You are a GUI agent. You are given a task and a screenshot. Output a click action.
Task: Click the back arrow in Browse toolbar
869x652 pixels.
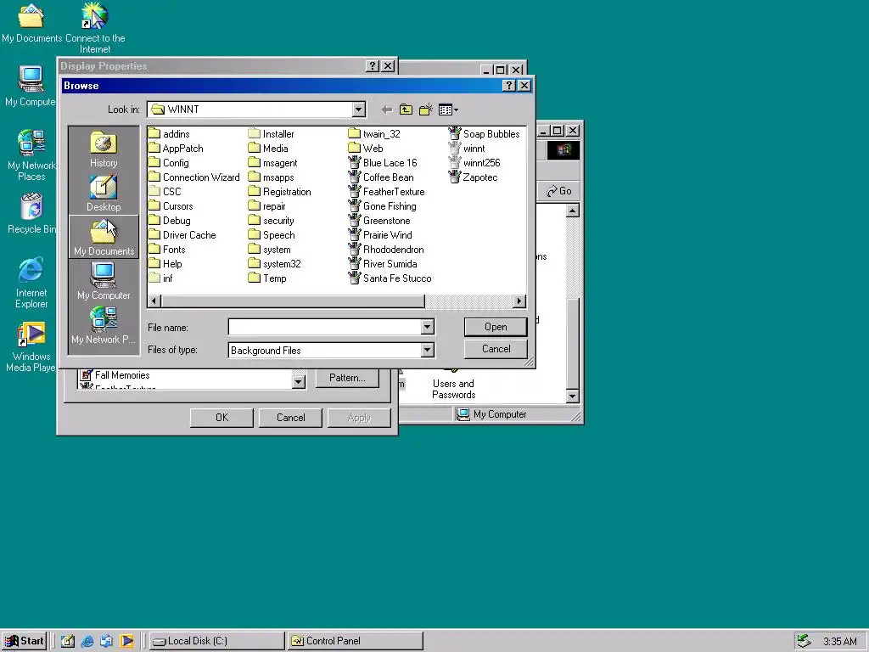(387, 110)
